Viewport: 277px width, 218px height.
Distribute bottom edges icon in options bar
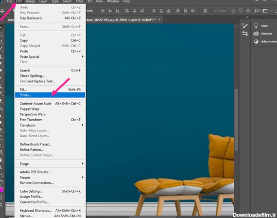click(x=169, y=11)
